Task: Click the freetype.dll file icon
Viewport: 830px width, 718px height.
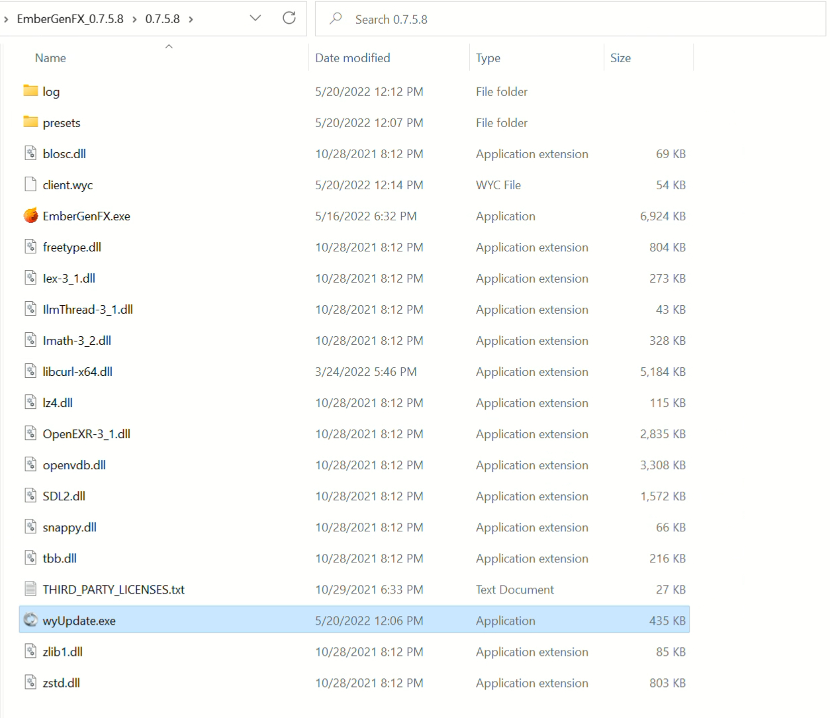Action: (x=30, y=247)
